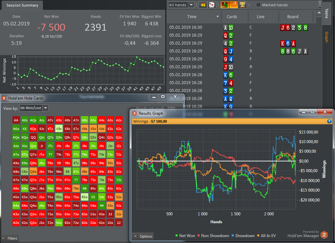Toggle the hole cards grid icon

(224, 5)
